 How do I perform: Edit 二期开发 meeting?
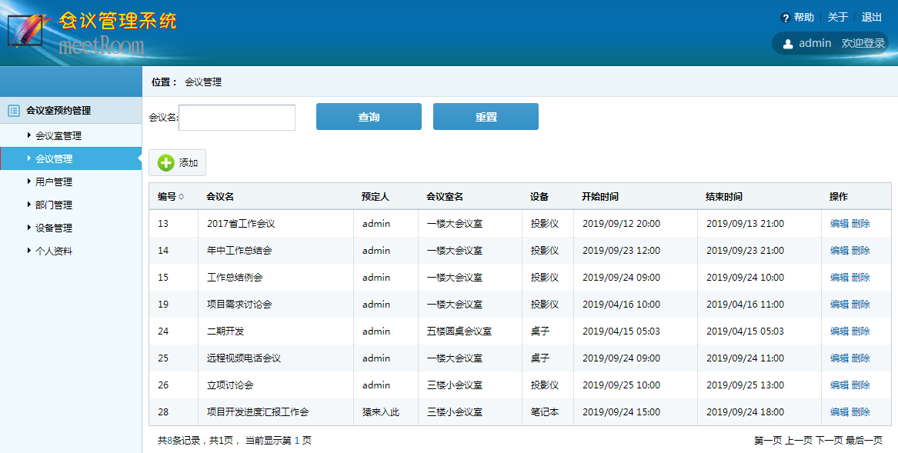840,331
